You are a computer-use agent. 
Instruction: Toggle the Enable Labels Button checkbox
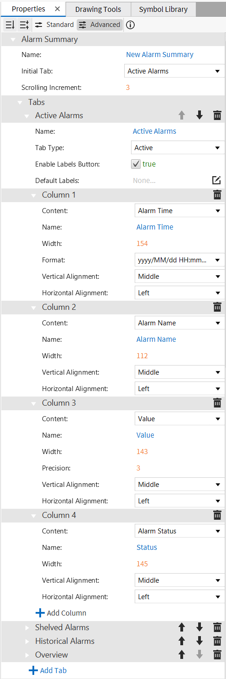[136, 164]
